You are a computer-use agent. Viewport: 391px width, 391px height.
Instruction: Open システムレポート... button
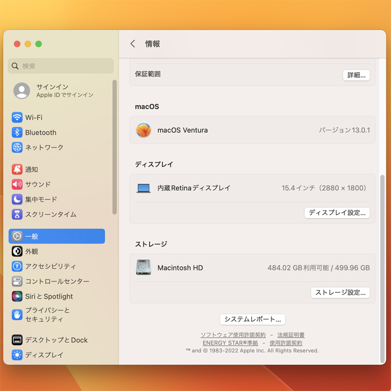pyautogui.click(x=252, y=319)
